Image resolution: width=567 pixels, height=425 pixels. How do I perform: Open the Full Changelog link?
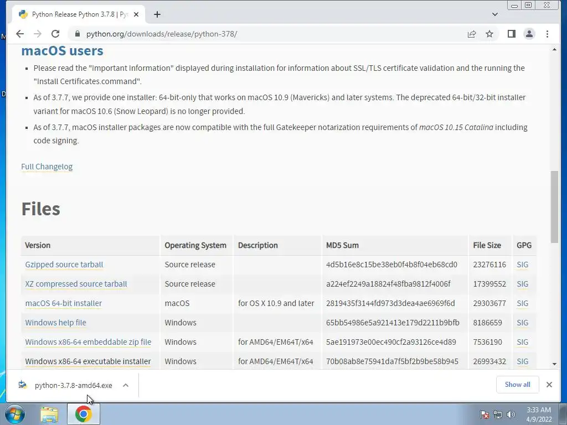point(47,167)
